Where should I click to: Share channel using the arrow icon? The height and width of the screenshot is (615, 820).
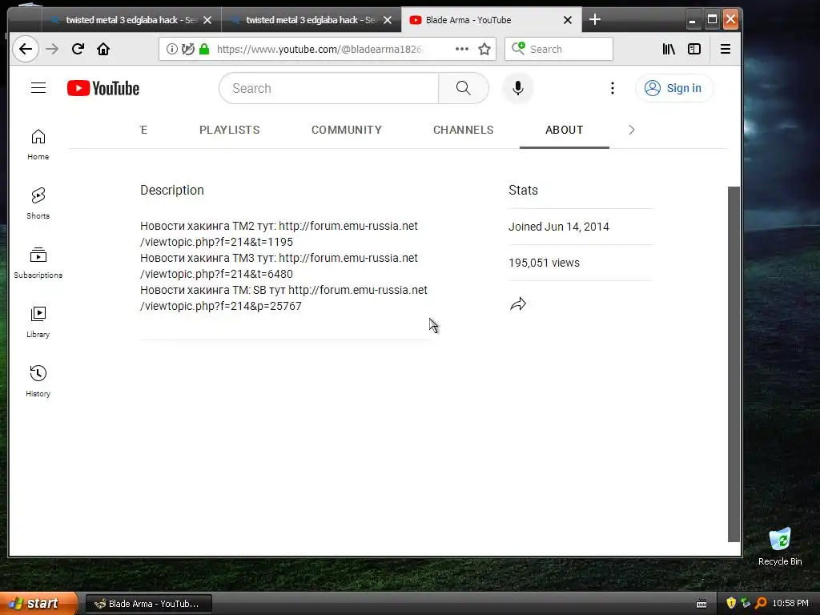click(518, 303)
